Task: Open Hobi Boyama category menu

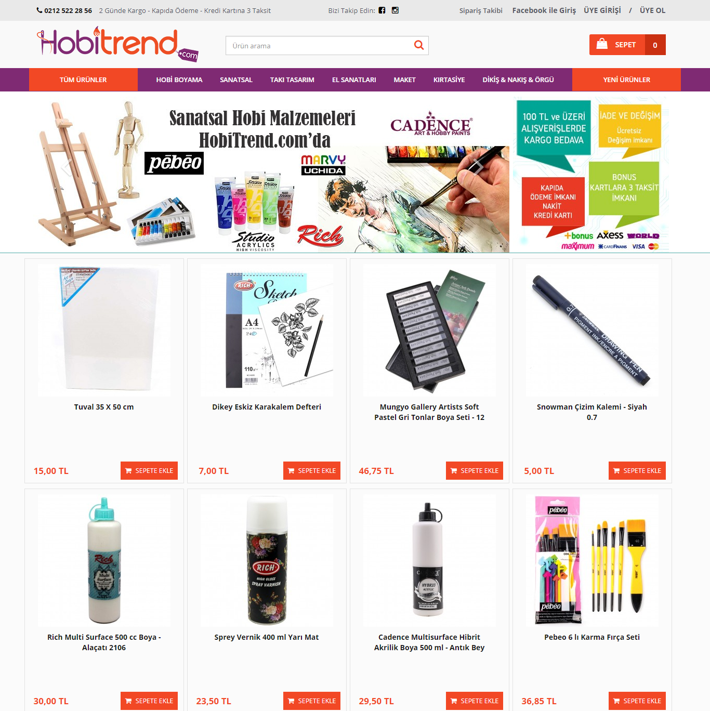Action: tap(179, 80)
